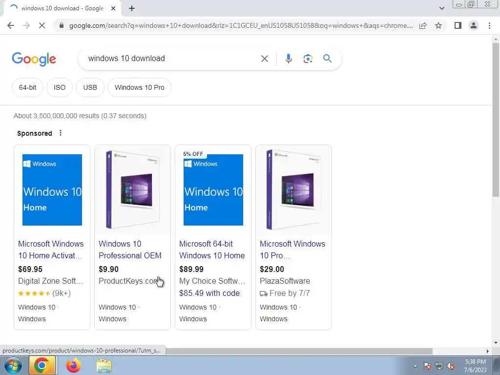Open Microsoft 64-bit Windows 10 Home link
The height and width of the screenshot is (375, 500).
212,250
